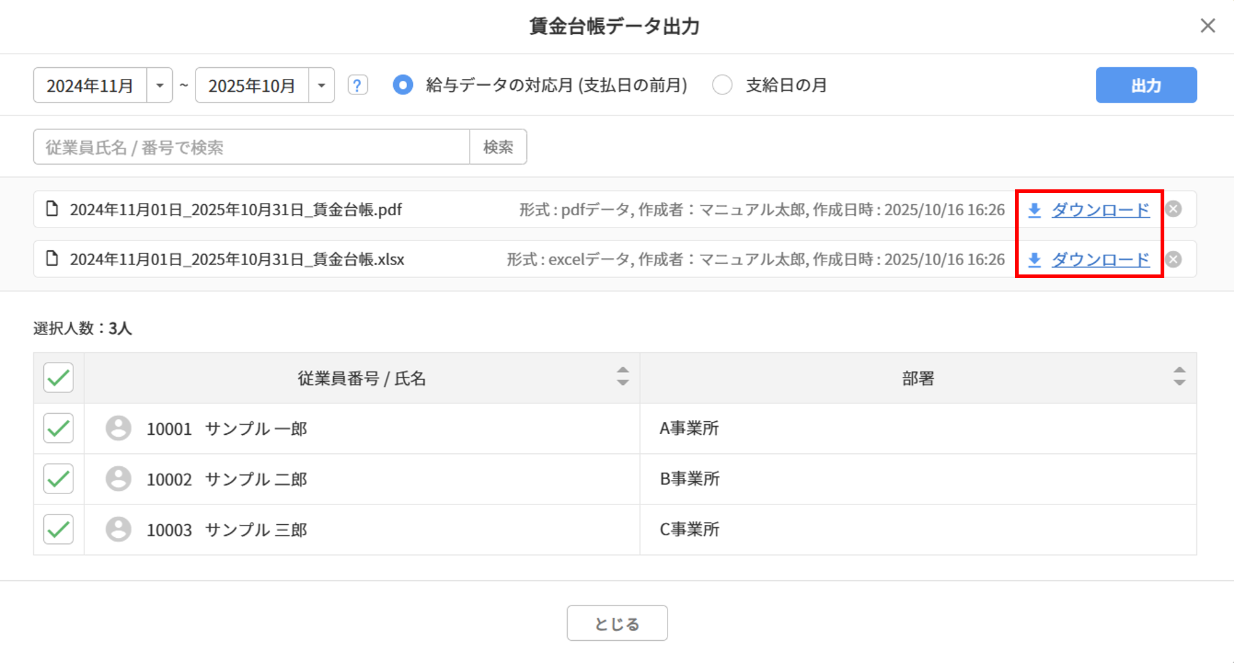This screenshot has width=1234, height=663.
Task: Uncheck employee 10001 checkbox
Action: [59, 428]
